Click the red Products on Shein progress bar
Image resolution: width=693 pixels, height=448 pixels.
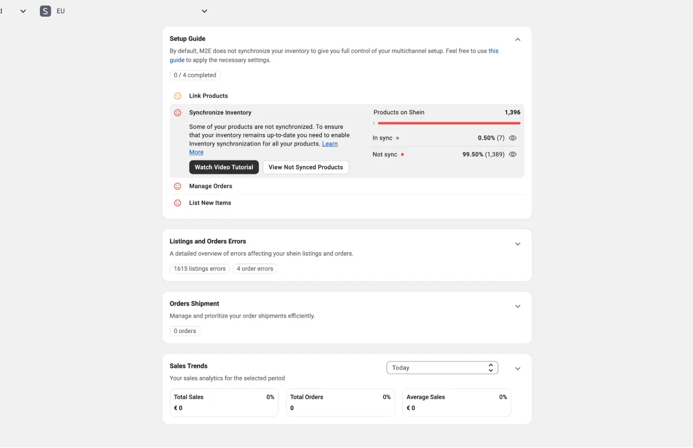[448, 123]
